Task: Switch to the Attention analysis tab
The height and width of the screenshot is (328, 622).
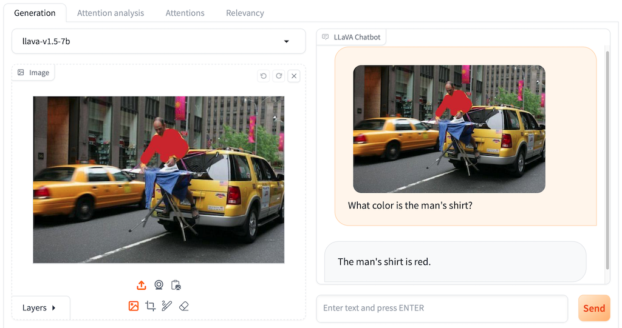Action: 111,13
